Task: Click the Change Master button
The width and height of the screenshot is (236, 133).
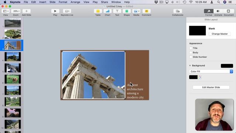Action: [x=220, y=34]
